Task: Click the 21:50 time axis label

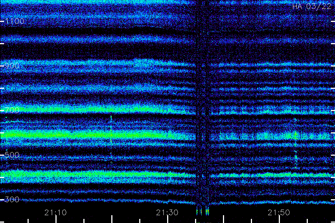Action: 279,213
